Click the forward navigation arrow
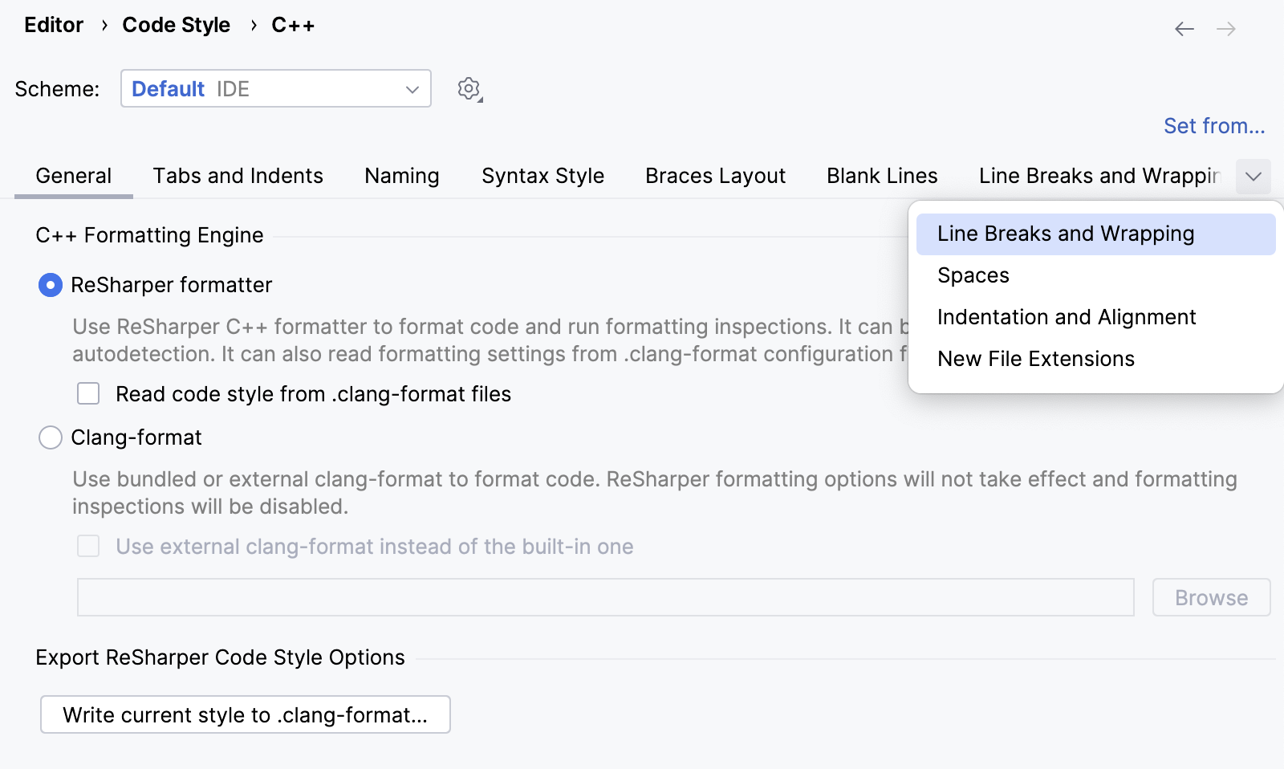 coord(1226,29)
